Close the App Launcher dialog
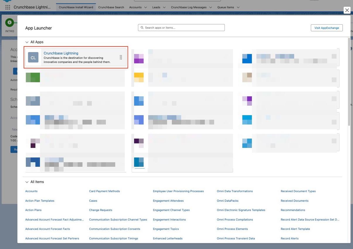Screen dimensions: 353x249 [347, 10]
